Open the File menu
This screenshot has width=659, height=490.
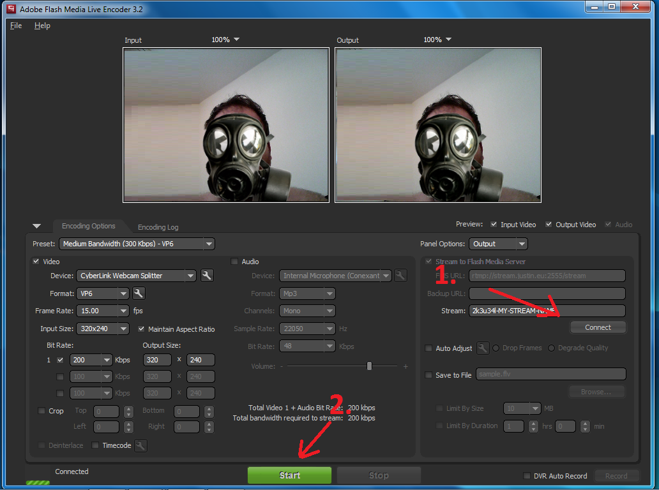click(x=16, y=26)
